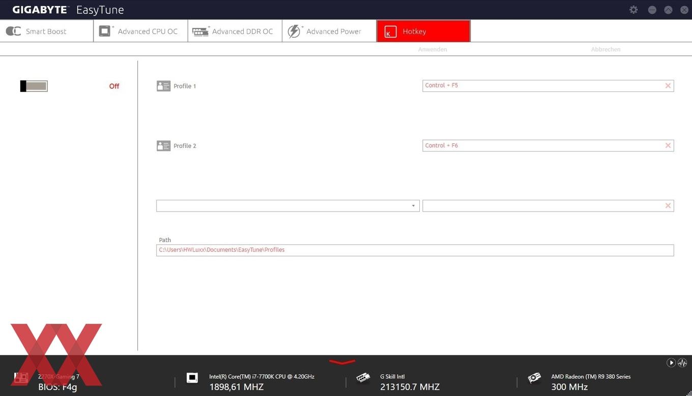Click the 300 MHz GPU clock value
Viewport: 692px width, 396px height.
coord(569,387)
